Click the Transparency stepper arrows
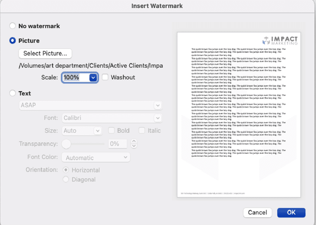Image resolution: width=316 pixels, height=225 pixels. 134,144
